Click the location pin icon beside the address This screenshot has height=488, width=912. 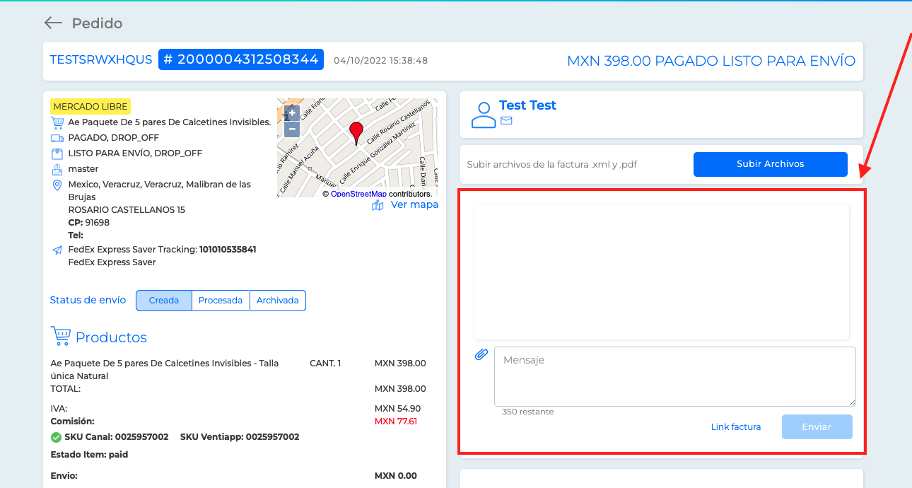57,185
